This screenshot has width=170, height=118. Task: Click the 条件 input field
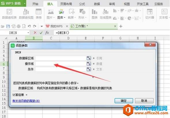61,69
